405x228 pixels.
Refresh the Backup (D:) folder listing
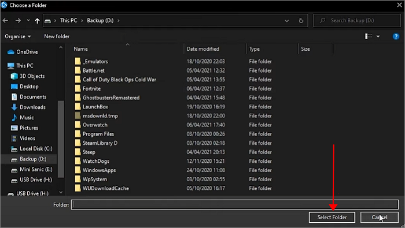pyautogui.click(x=301, y=21)
